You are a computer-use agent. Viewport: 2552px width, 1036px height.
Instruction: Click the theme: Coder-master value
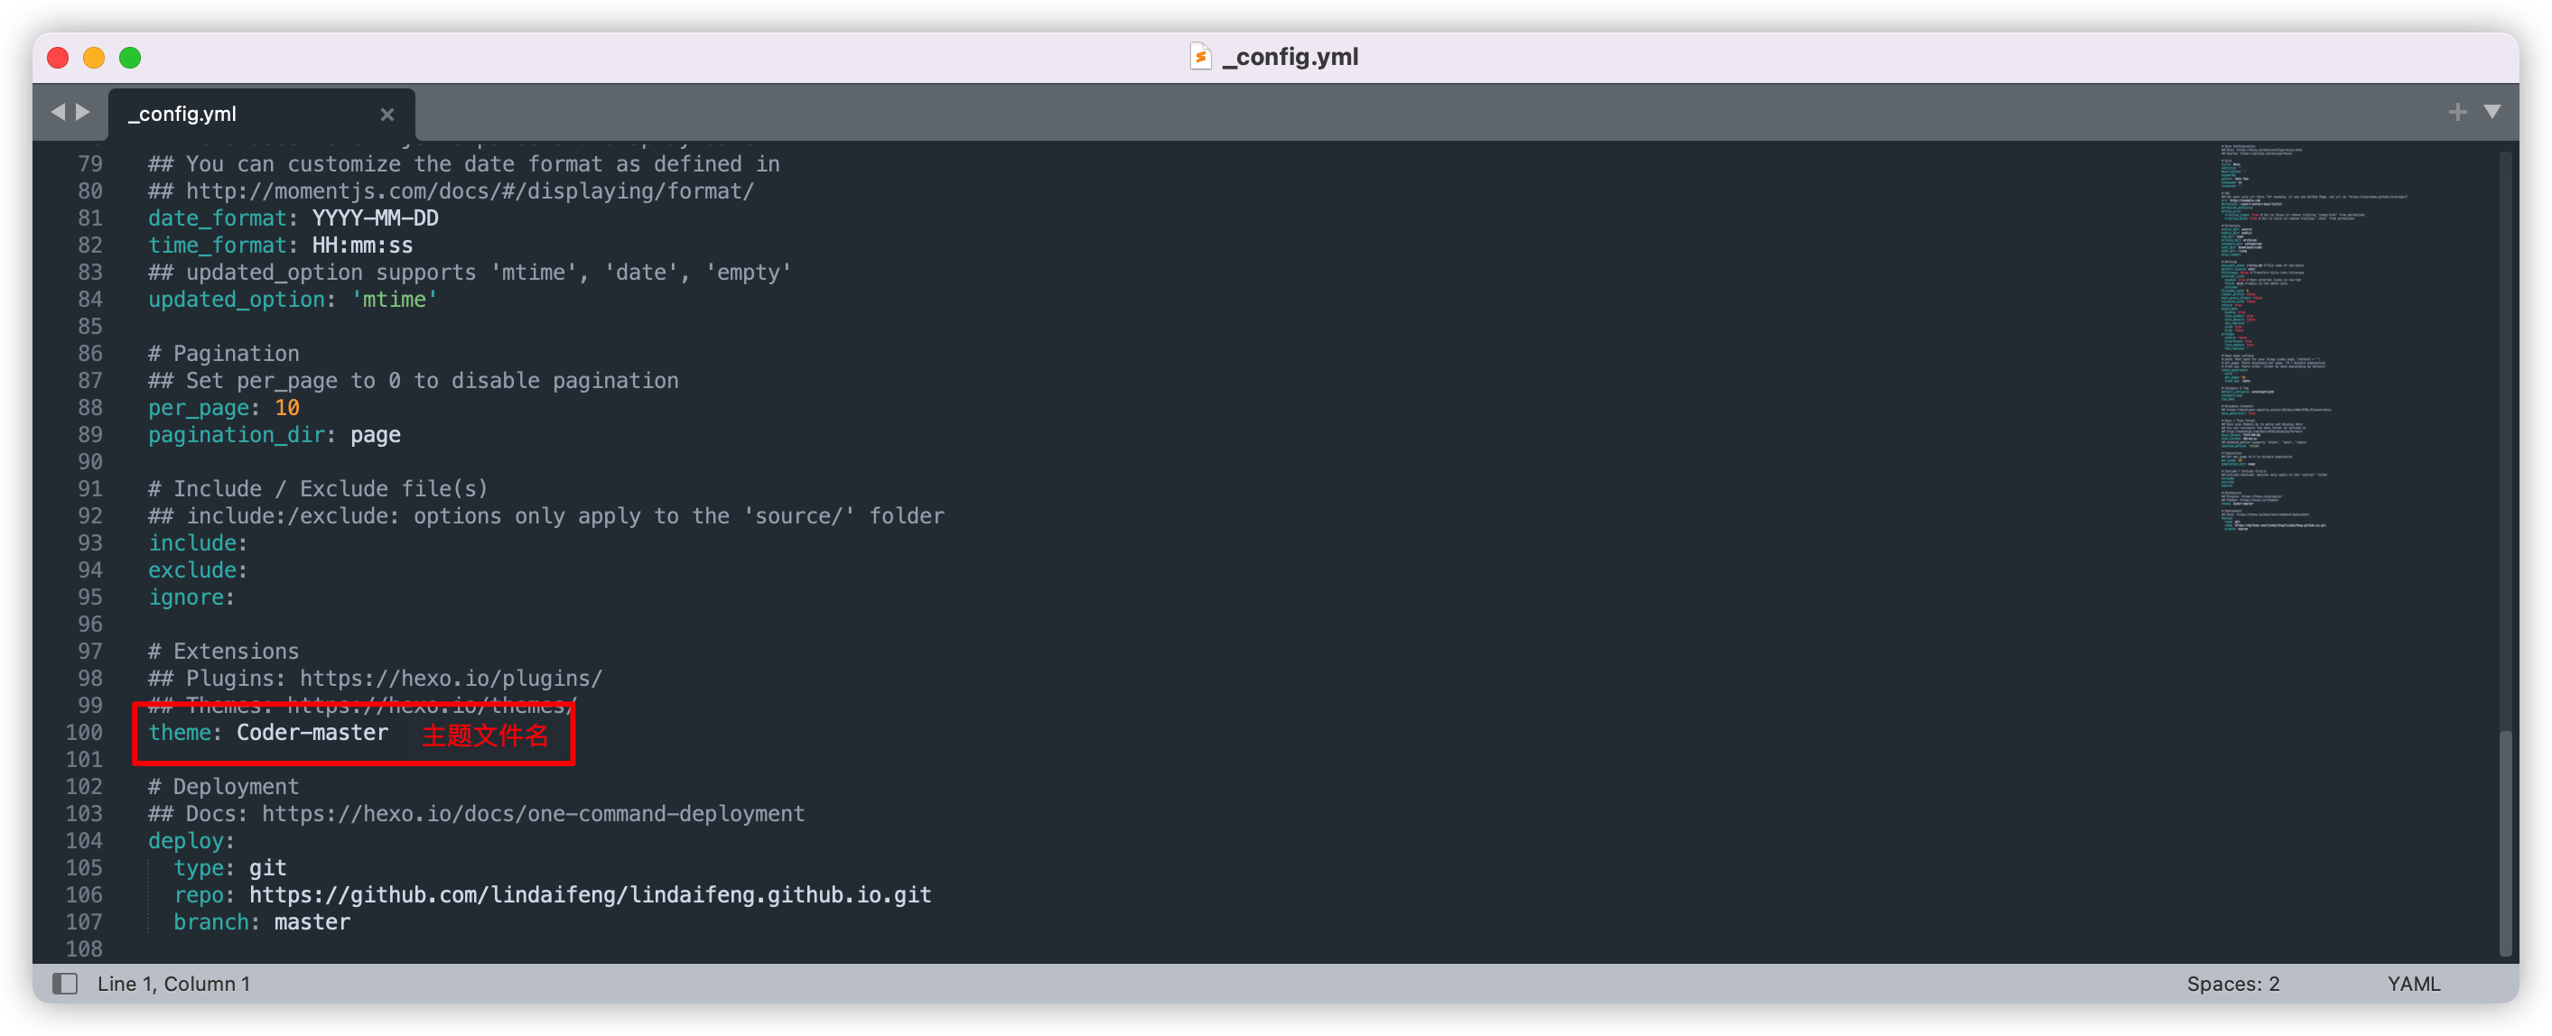pos(312,732)
